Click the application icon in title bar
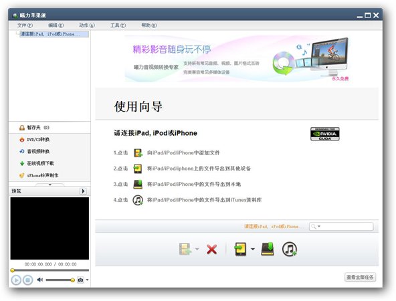The width and height of the screenshot is (396, 301). [15, 15]
